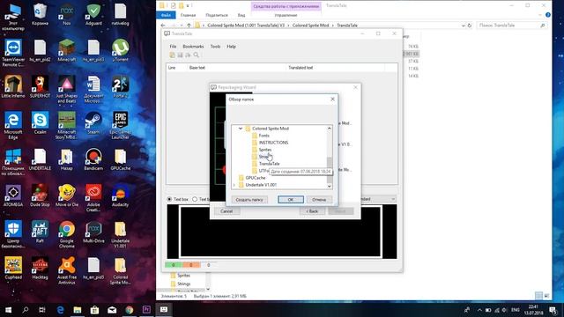Open File Explorer from the taskbar
The width and height of the screenshot is (564, 317).
(x=78, y=309)
